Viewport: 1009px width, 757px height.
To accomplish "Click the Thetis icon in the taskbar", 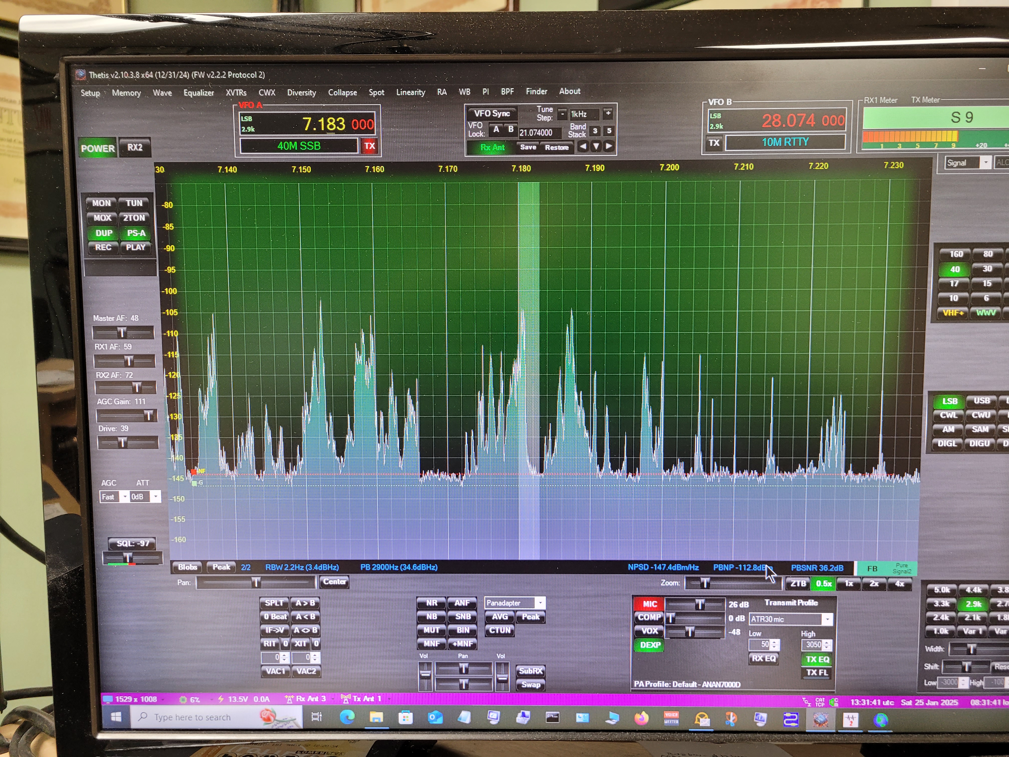I will click(820, 720).
